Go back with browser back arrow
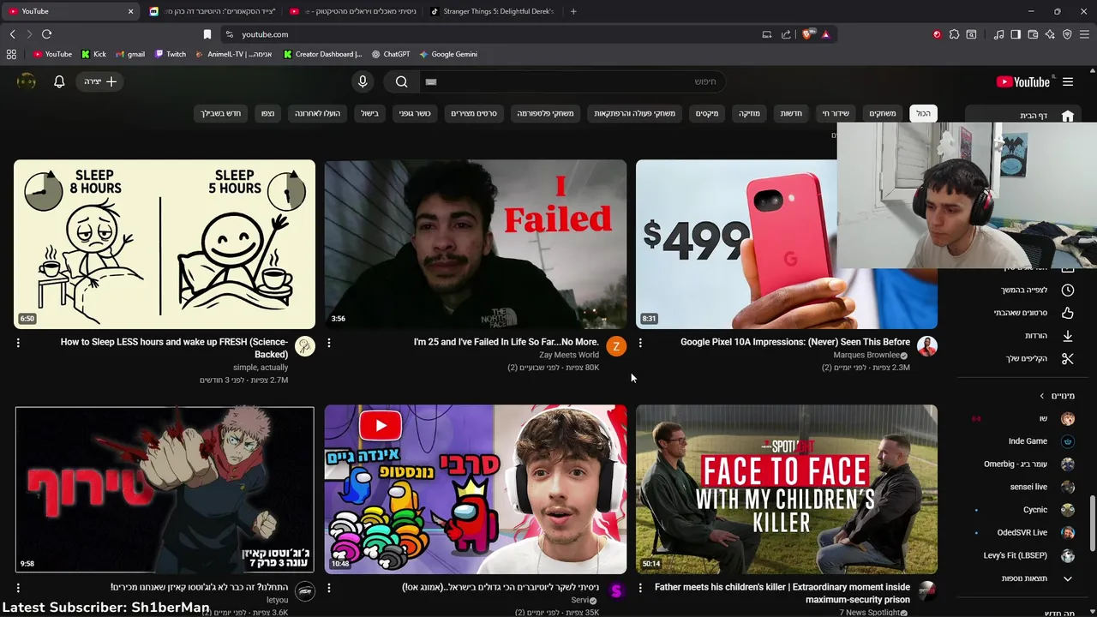Image resolution: width=1097 pixels, height=617 pixels. click(12, 34)
